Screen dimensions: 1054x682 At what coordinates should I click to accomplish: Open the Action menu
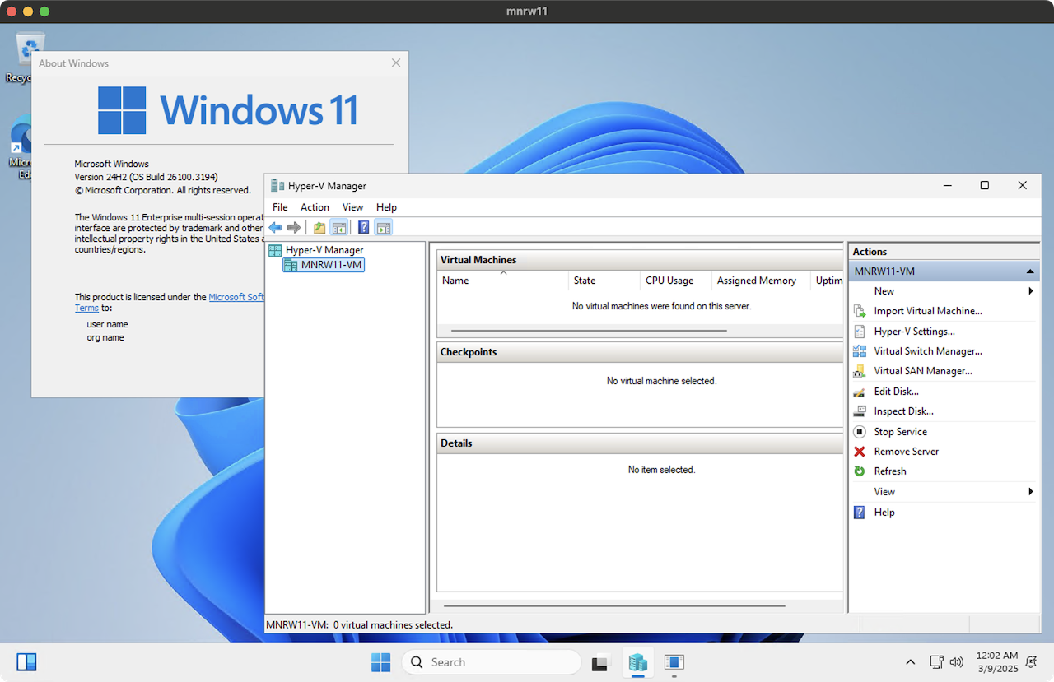(x=315, y=207)
